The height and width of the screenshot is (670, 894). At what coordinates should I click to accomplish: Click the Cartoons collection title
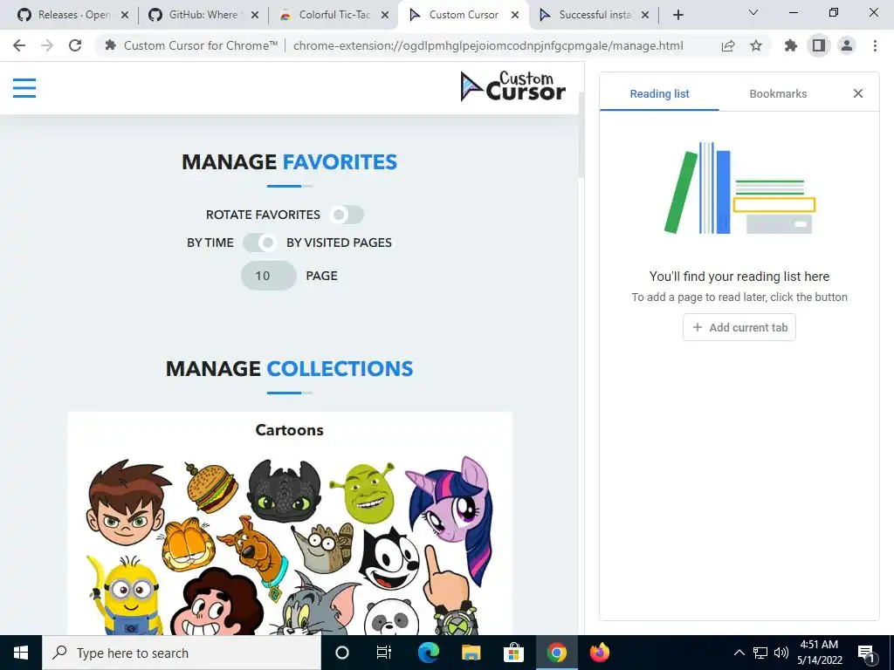click(x=289, y=430)
